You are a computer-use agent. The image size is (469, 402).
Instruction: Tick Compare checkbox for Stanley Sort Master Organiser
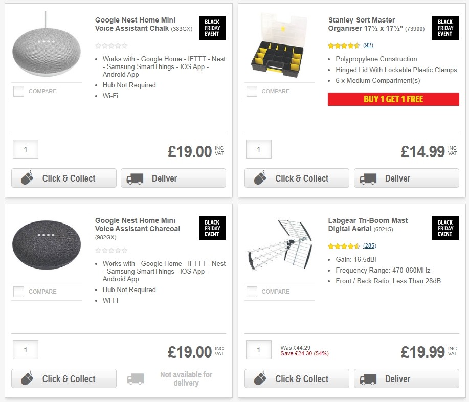[x=252, y=92]
